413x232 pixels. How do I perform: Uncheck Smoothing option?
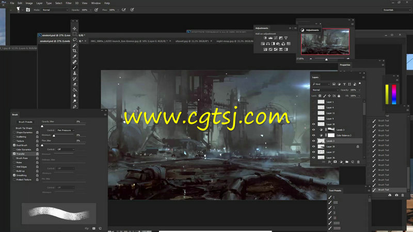pyautogui.click(x=14, y=175)
